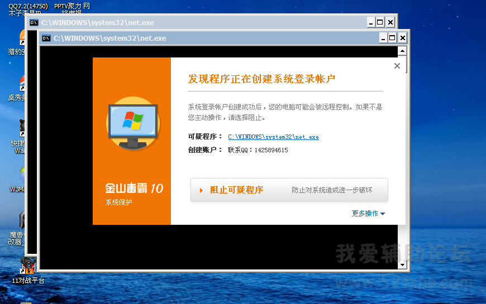Click the cmd icon in back net.exe titlebar
This screenshot has width=486, height=304.
34,23
